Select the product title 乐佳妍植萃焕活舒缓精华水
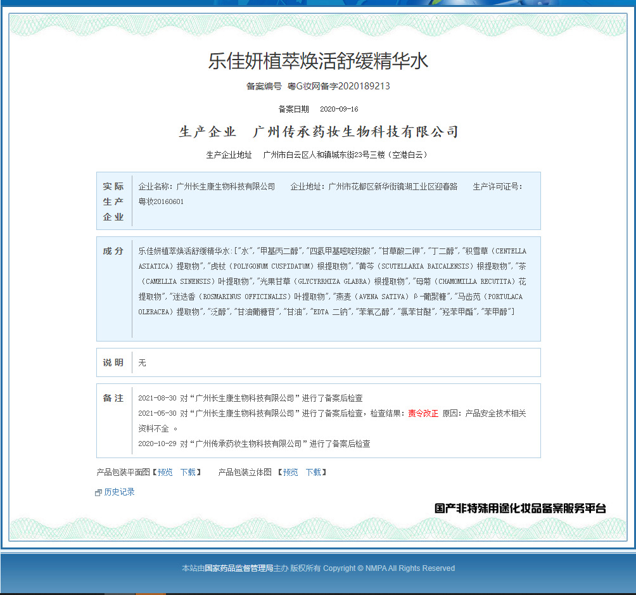The height and width of the screenshot is (595, 636). (x=319, y=61)
